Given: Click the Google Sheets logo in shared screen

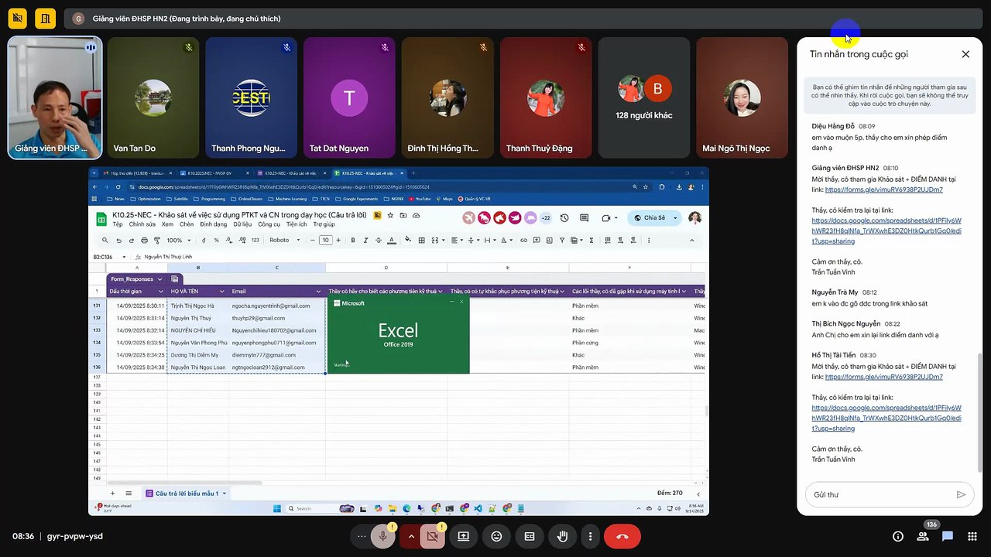Looking at the screenshot, I should point(101,219).
